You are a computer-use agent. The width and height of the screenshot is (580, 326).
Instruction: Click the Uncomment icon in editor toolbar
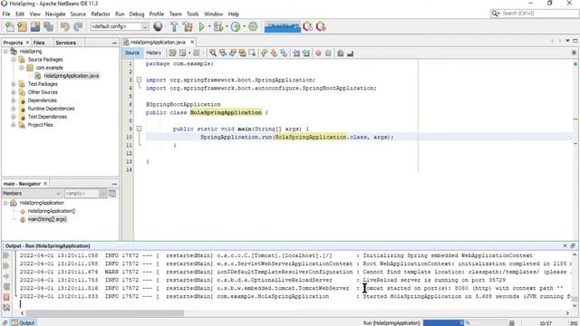[x=350, y=53]
